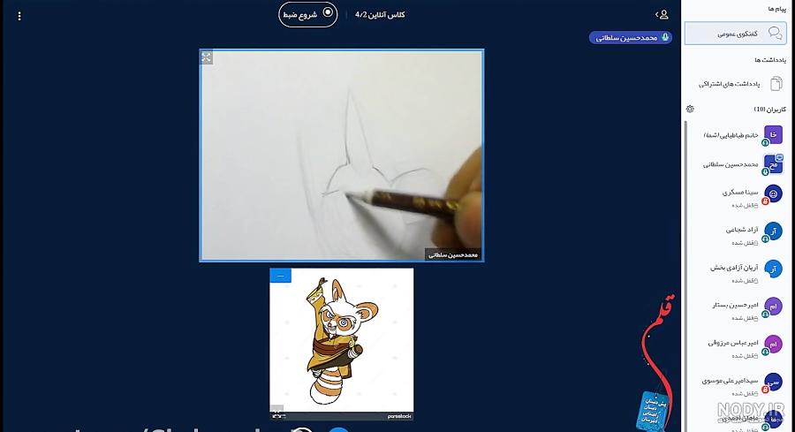Click the پیام ها heading
Screen dimensions: 795x432
[777, 9]
